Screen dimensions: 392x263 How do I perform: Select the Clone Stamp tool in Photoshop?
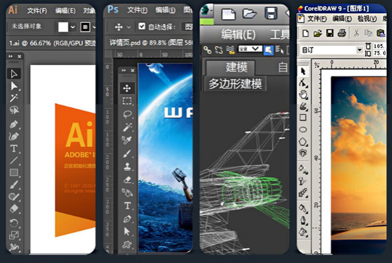[x=127, y=167]
